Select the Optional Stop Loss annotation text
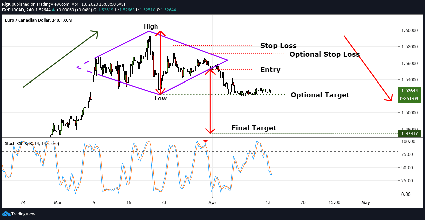425x220 pixels. tap(324, 54)
